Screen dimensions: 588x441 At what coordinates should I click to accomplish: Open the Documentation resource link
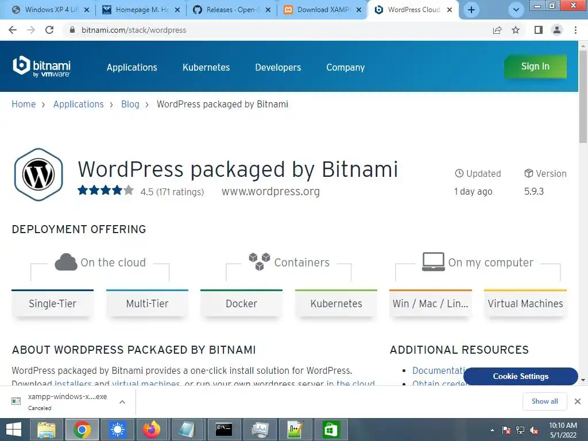438,370
